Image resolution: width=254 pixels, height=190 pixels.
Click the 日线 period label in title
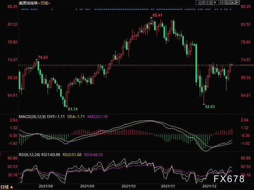44,3
